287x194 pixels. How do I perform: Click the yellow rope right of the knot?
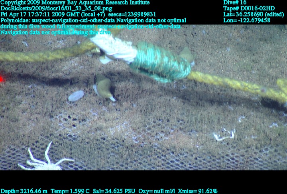[x=235, y=84]
